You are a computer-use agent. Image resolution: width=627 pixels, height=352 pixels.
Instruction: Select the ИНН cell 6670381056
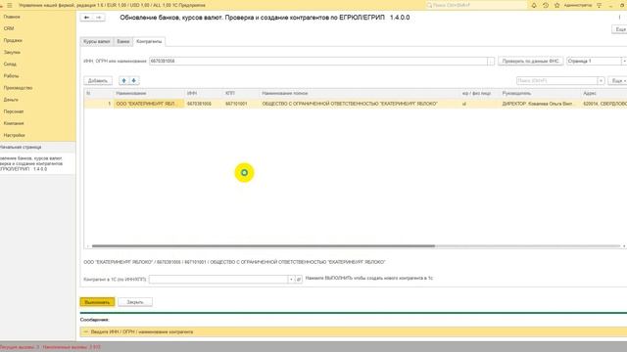[x=204, y=104]
